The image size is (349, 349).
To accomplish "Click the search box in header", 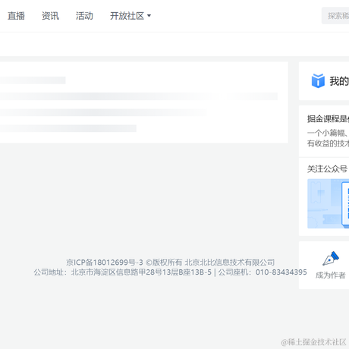I will pyautogui.click(x=335, y=16).
